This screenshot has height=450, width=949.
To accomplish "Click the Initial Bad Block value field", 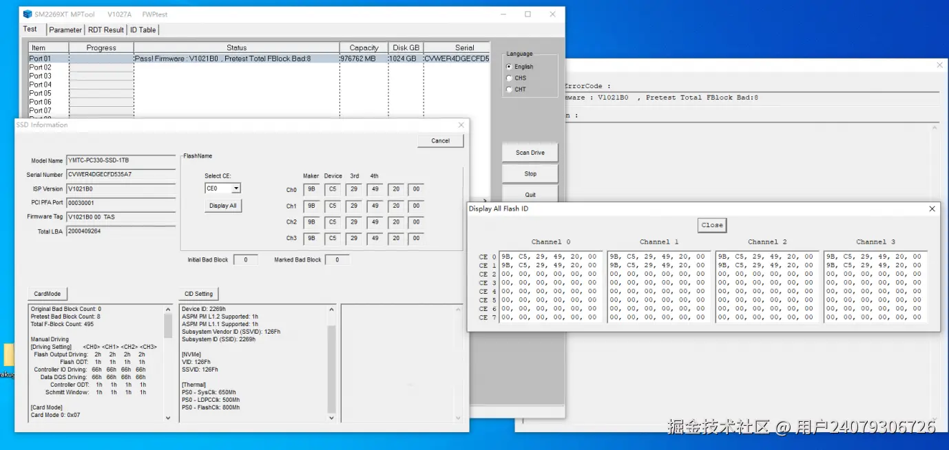I will pos(245,259).
